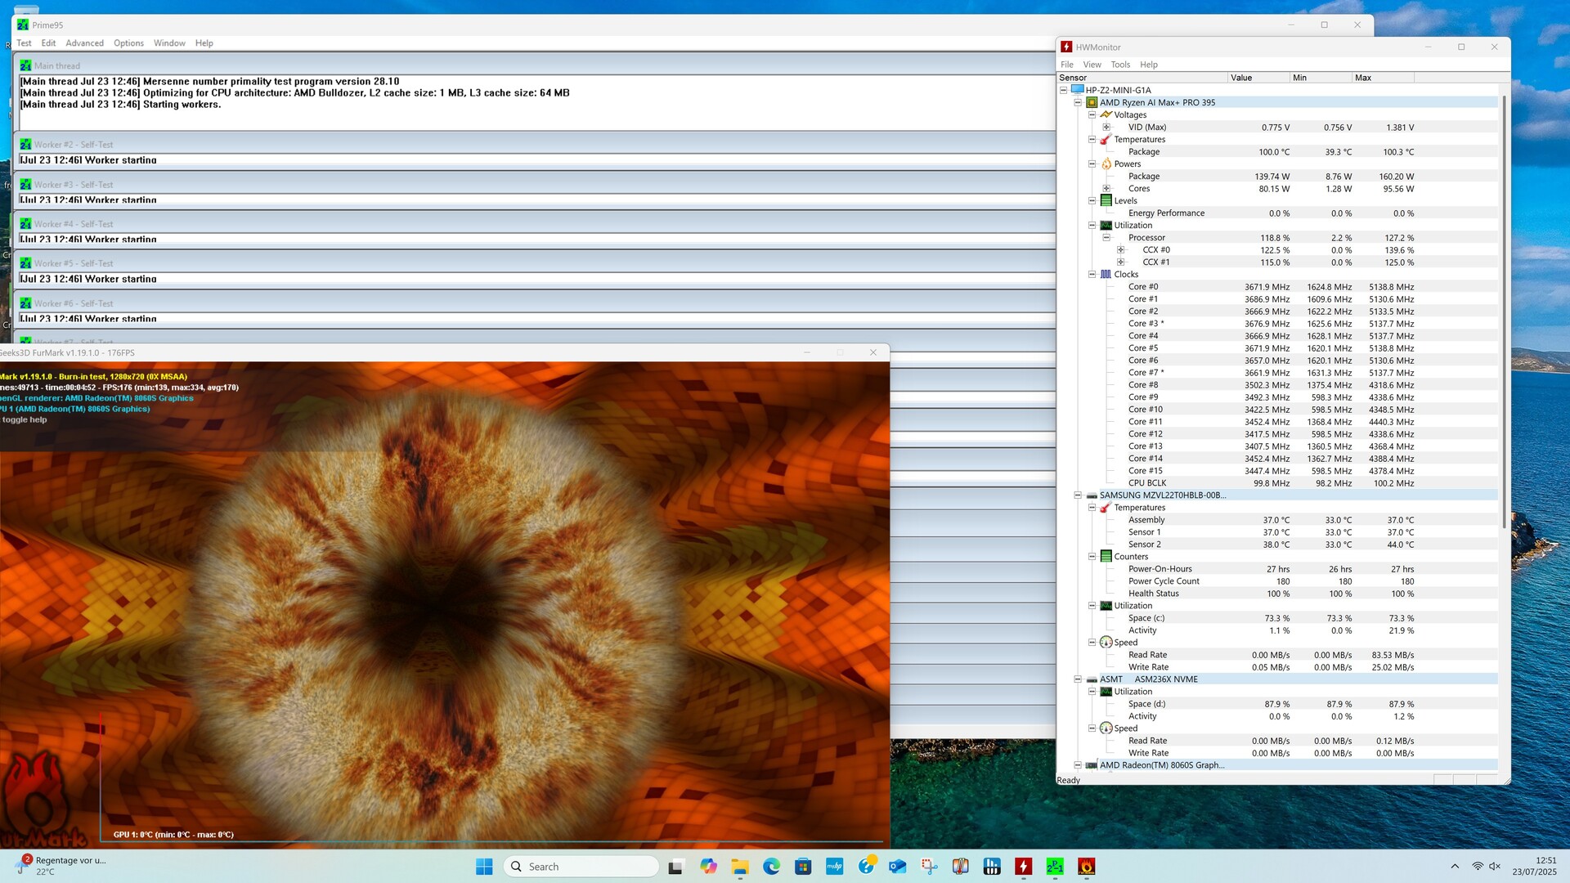Click the Windows Start button
Image resolution: width=1570 pixels, height=883 pixels.
click(x=484, y=867)
